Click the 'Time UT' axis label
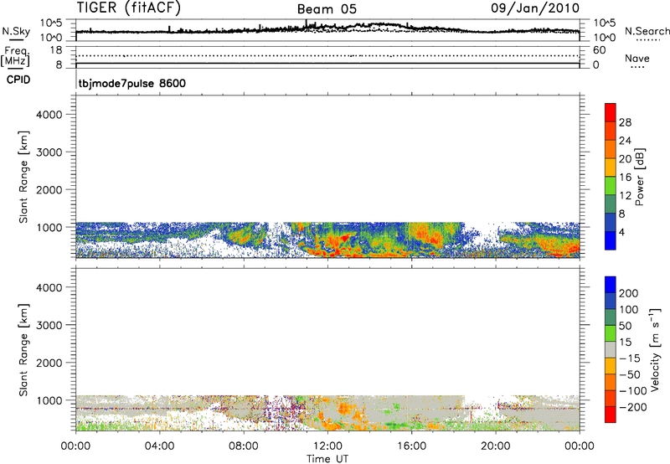The height and width of the screenshot is (464, 670). [327, 459]
